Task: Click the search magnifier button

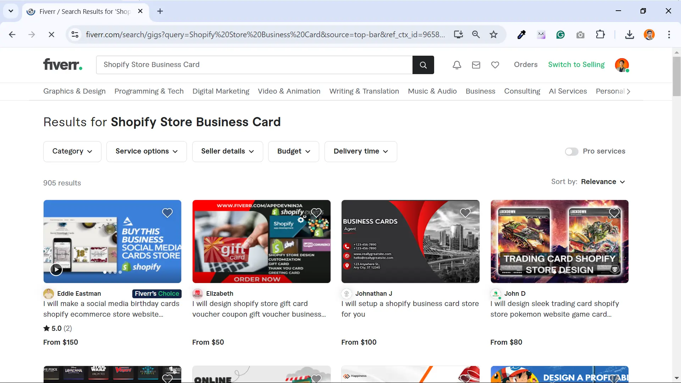Action: coord(423,65)
